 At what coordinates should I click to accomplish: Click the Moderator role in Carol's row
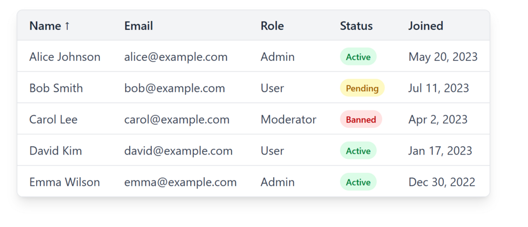coord(288,120)
